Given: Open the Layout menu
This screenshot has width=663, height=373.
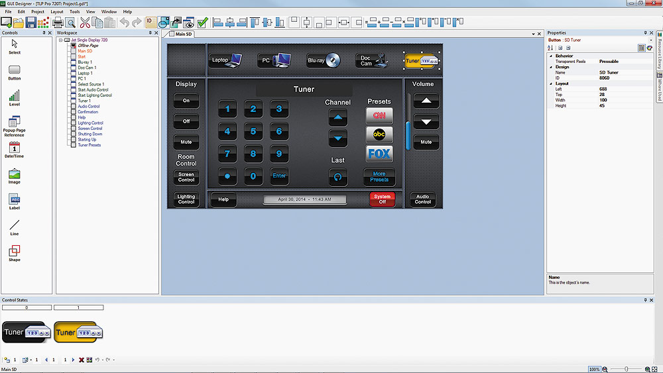Looking at the screenshot, I should (x=56, y=12).
